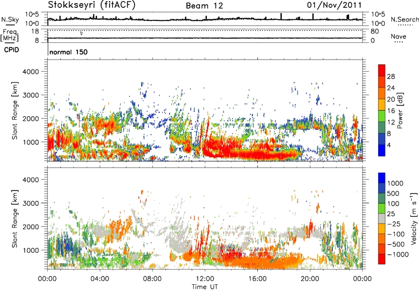Click the date 01/Nov/2011
The height and width of the screenshot is (290, 419).
click(334, 5)
